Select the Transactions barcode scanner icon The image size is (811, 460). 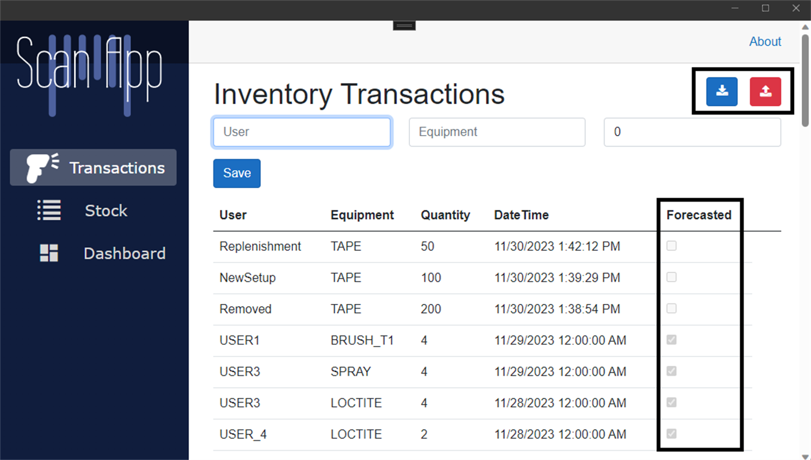tap(39, 168)
